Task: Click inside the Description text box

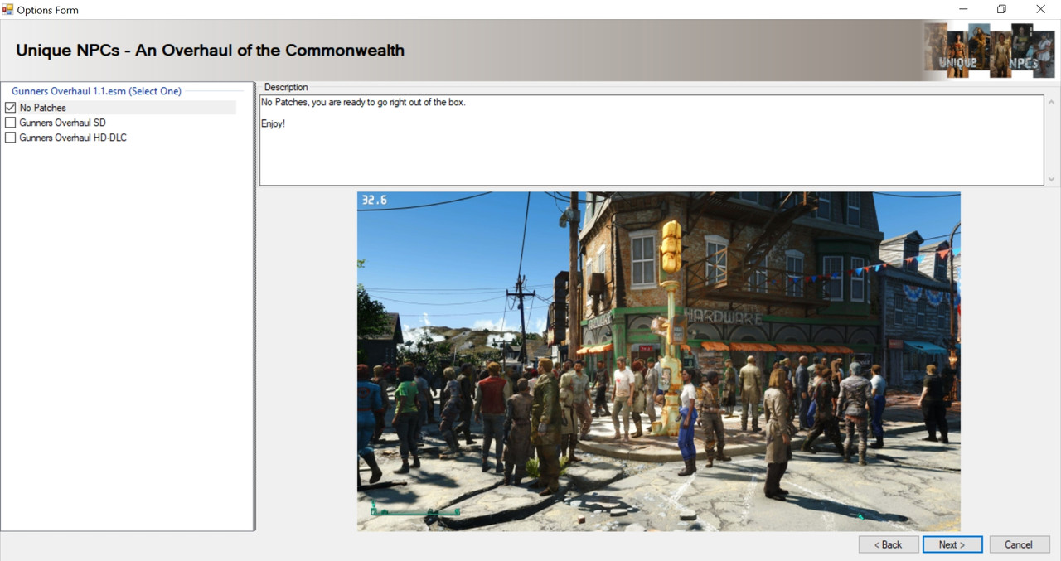Action: pyautogui.click(x=652, y=140)
